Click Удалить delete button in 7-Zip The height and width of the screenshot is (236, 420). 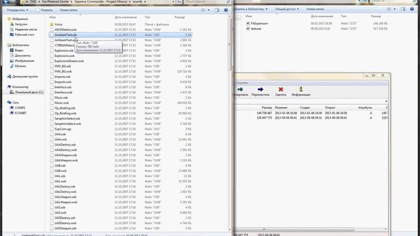pos(281,91)
